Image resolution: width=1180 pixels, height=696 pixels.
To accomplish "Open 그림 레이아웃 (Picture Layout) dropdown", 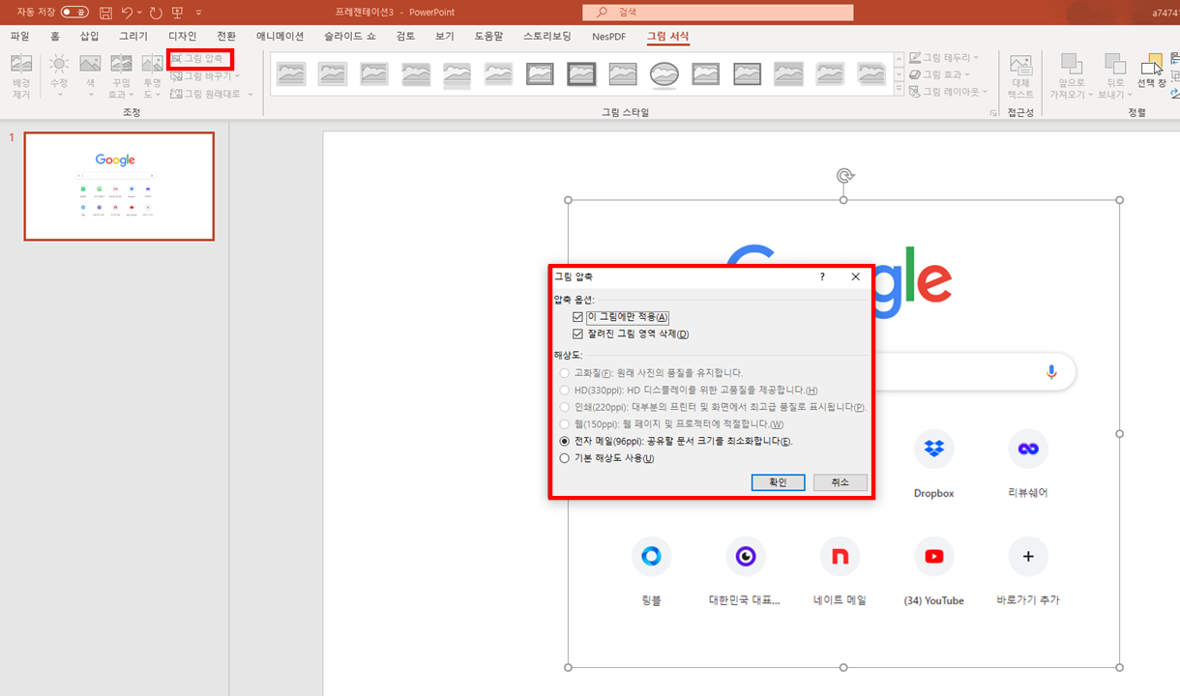I will 949,91.
